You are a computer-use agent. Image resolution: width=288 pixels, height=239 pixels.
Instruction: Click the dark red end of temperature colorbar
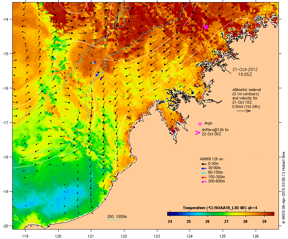point(272,214)
